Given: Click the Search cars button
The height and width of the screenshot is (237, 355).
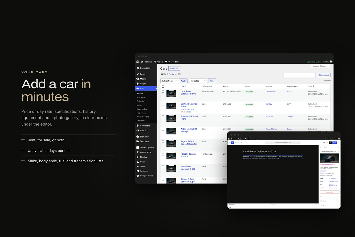Looking at the screenshot, I should point(324,75).
